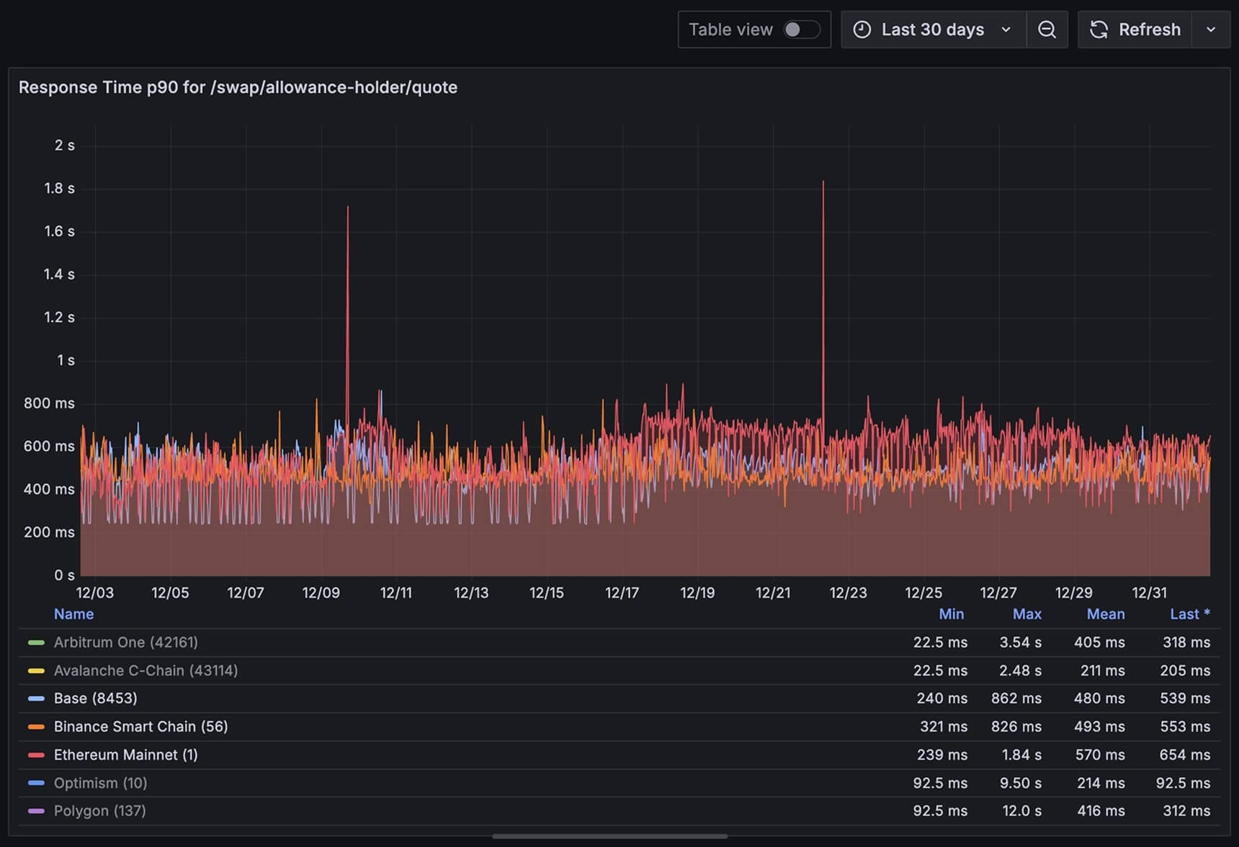1239x847 pixels.
Task: Click the zoom out magnifier icon
Action: (1047, 30)
